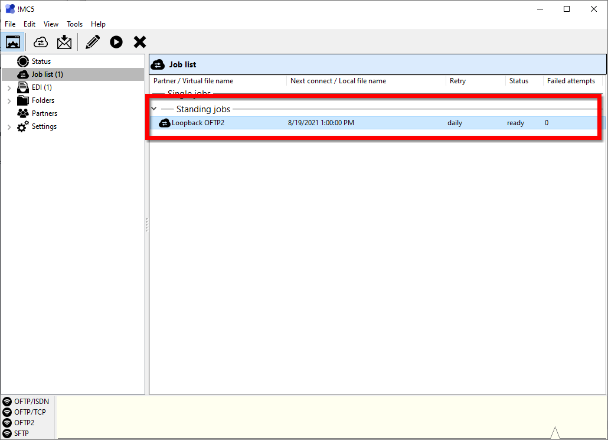Open the File menu
The image size is (608, 440).
coord(10,24)
